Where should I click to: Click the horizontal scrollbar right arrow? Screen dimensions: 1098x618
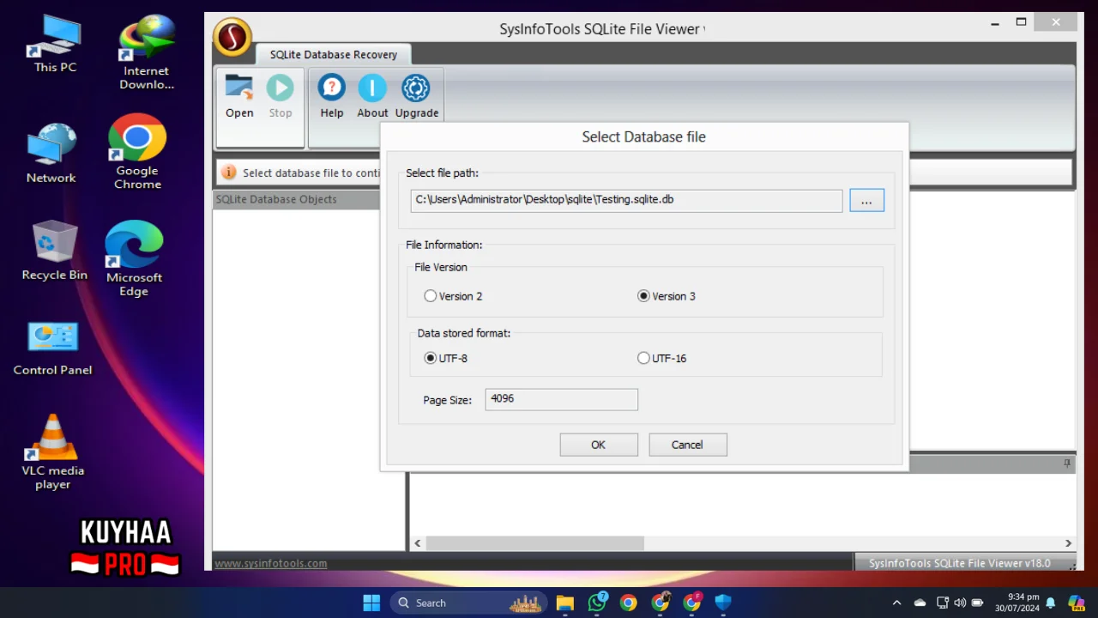coord(1069,543)
